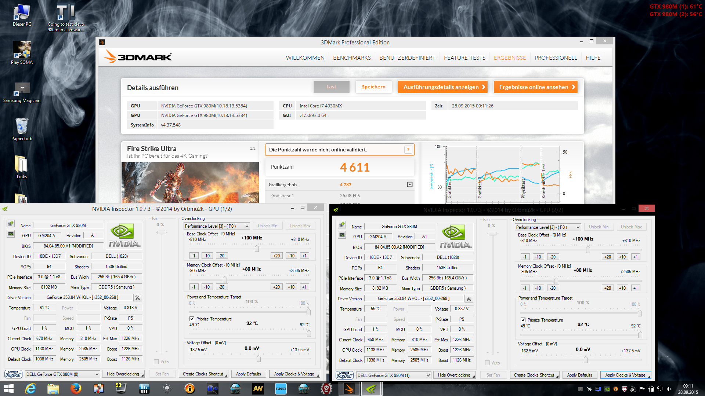Launch Firefox from taskbar

76,389
